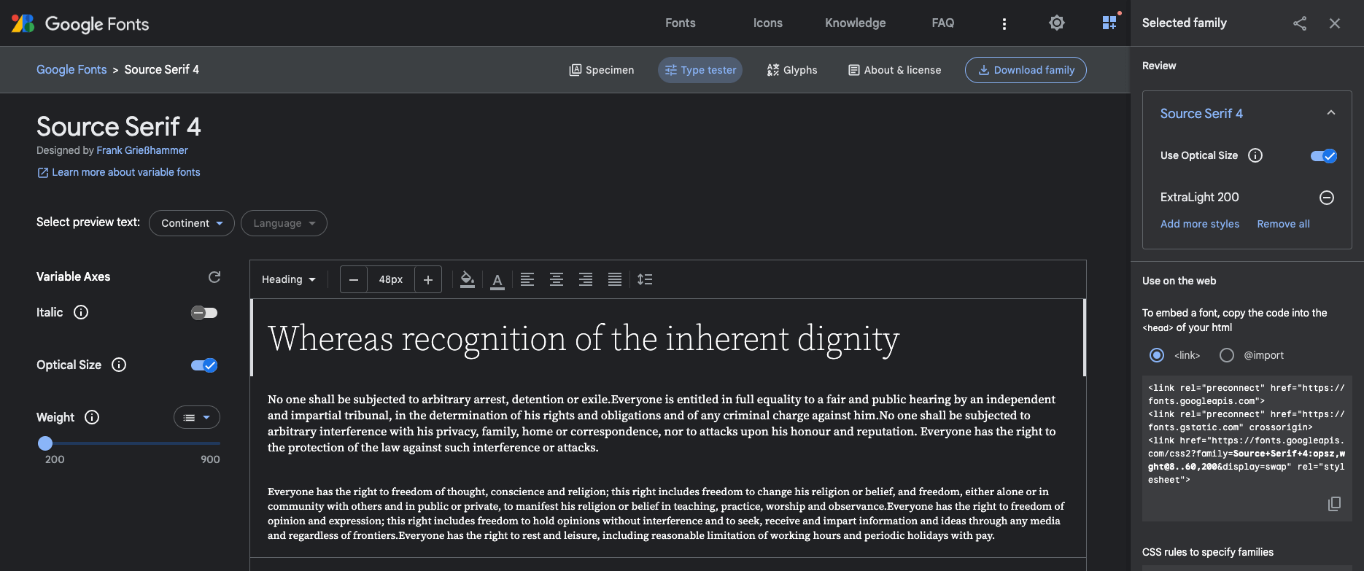The image size is (1364, 571).
Task: Click the heading preview text line
Action: [584, 338]
